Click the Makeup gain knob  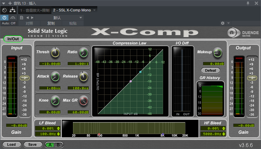(218, 53)
